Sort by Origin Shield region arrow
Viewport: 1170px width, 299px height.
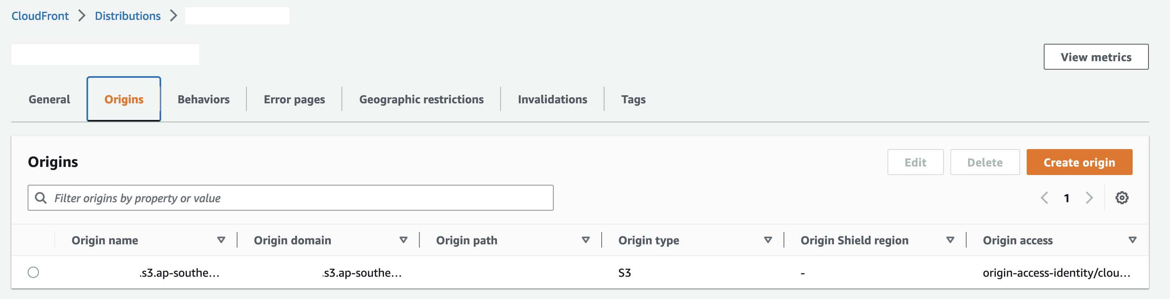tap(950, 240)
